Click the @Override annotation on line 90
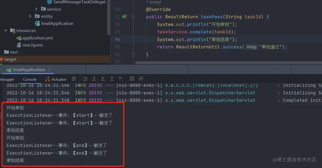Image resolution: width=322 pixels, height=168 pixels. (158, 10)
